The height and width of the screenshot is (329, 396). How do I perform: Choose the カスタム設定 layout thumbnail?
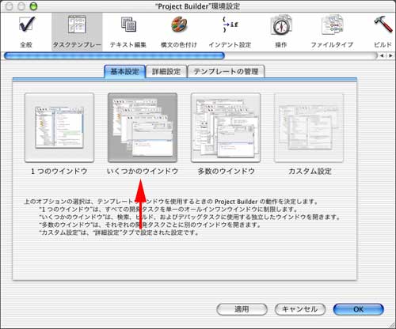[x=309, y=127]
